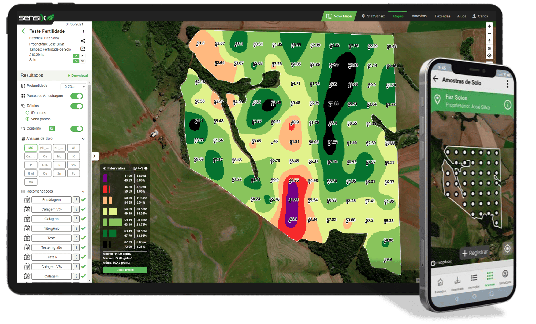Collapse the Recomendações section

83,191
